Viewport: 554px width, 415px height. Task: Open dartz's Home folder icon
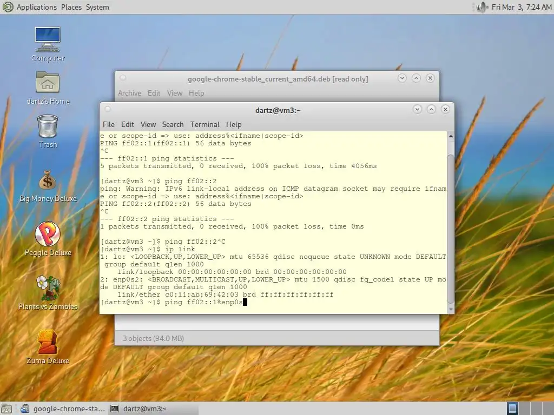pyautogui.click(x=48, y=83)
